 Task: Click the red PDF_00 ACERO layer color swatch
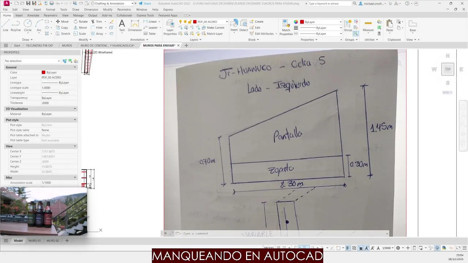(195, 22)
